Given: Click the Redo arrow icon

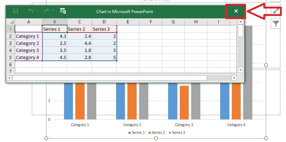Looking at the screenshot, I should tap(46, 11).
